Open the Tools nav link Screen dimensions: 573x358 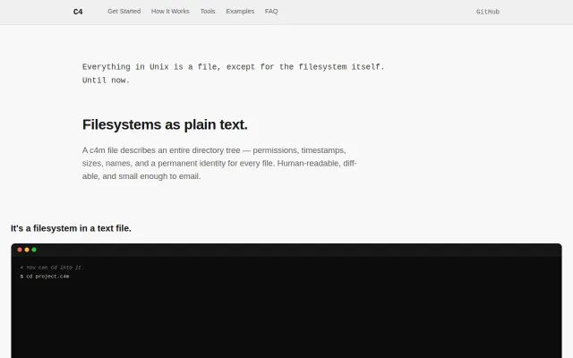tap(208, 12)
